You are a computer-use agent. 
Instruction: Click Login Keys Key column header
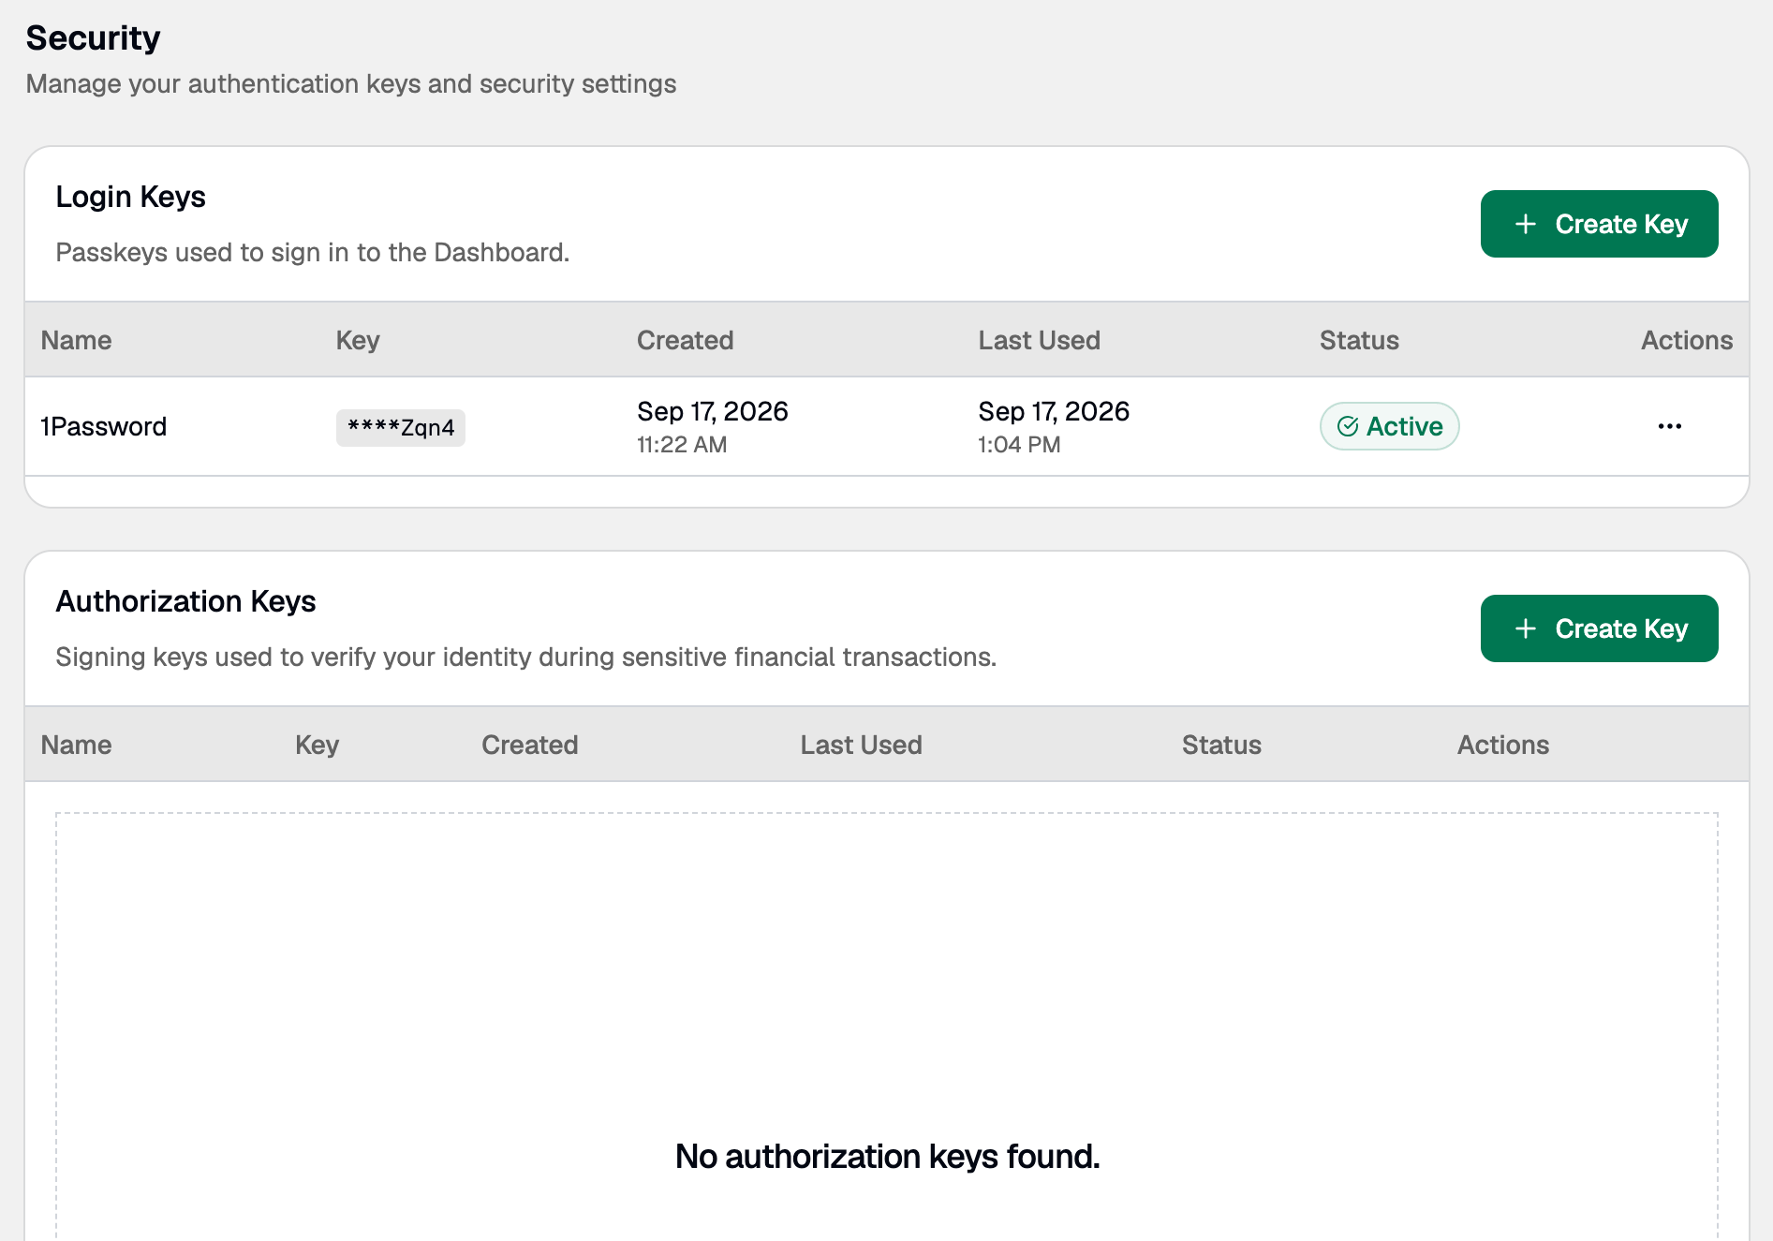[x=358, y=340]
